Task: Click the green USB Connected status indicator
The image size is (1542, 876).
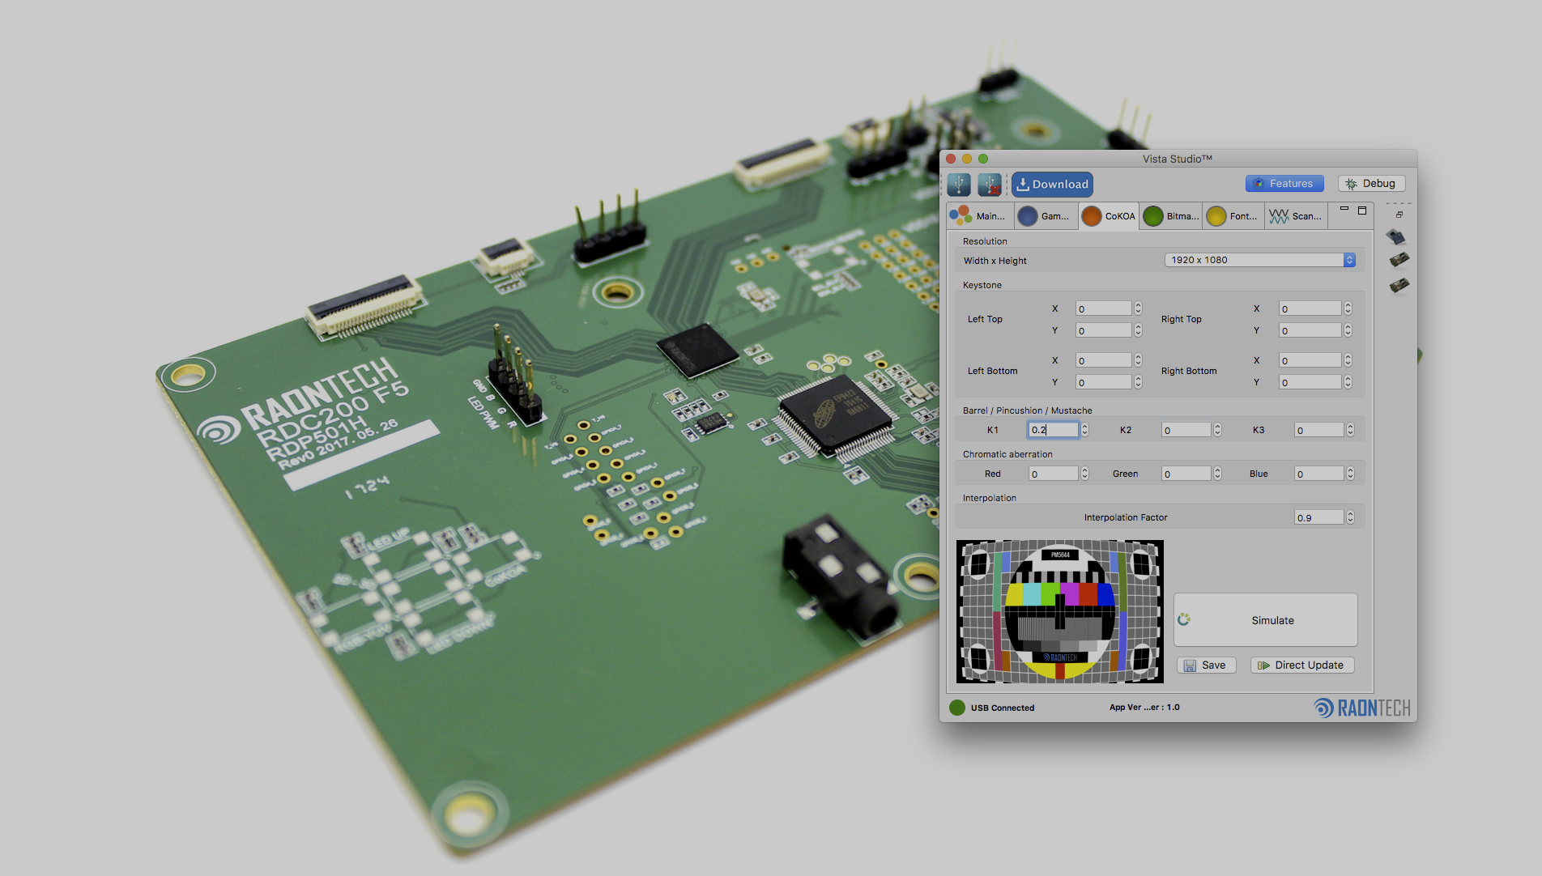Action: pos(957,708)
